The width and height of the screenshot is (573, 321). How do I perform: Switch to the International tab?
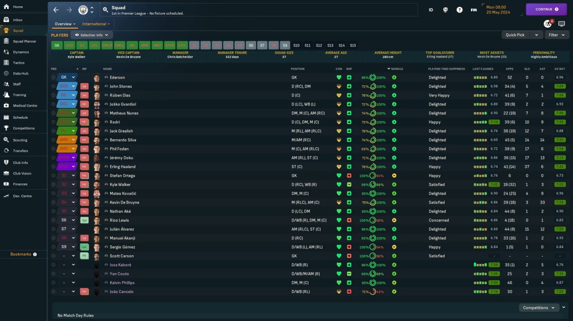click(96, 24)
